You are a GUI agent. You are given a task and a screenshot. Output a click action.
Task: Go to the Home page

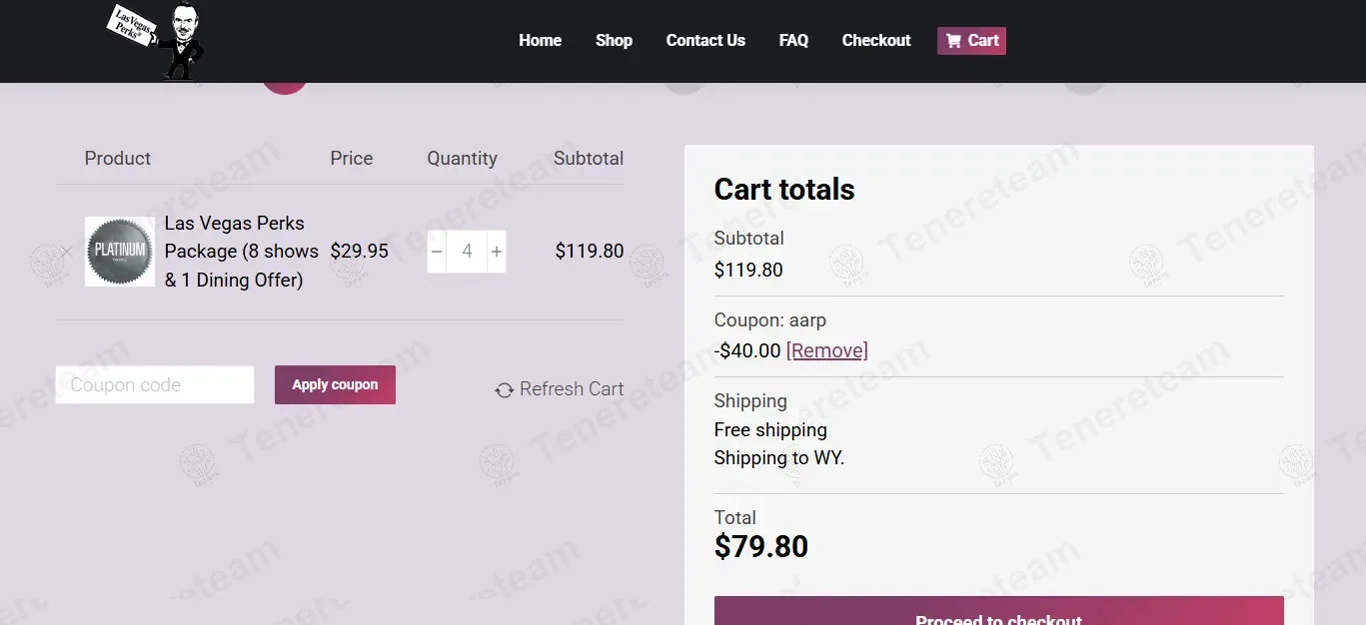[540, 41]
